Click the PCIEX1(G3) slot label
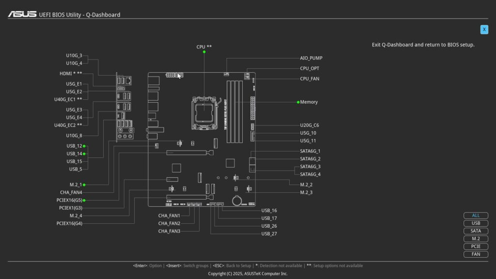 pos(71,208)
